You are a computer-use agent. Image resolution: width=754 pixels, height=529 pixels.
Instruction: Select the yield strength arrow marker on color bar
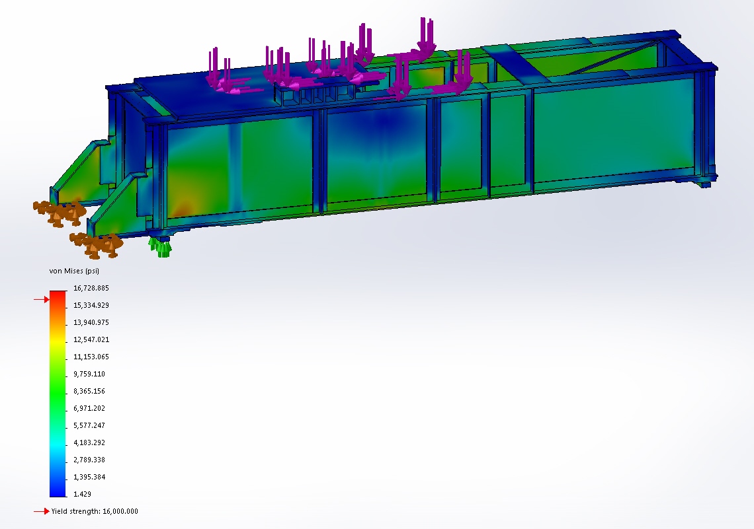click(x=42, y=300)
